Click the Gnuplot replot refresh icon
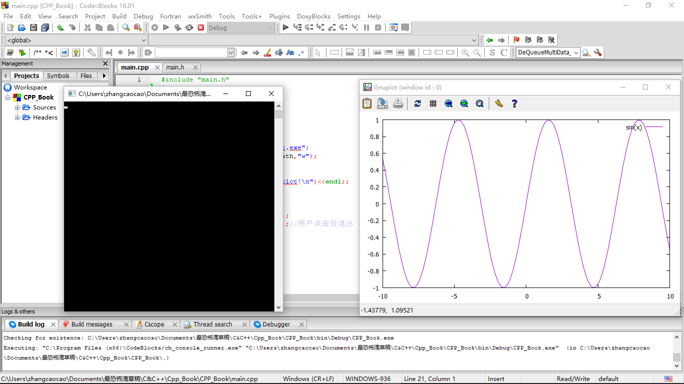Viewport: 684px width, 384px height. click(417, 103)
